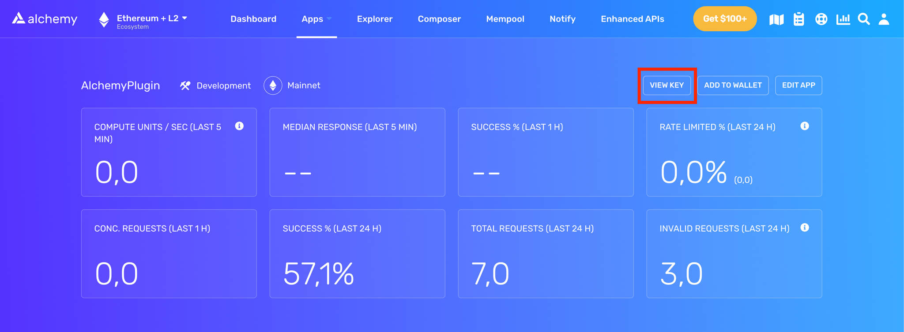Go to Notify
The image size is (904, 332).
coord(562,19)
